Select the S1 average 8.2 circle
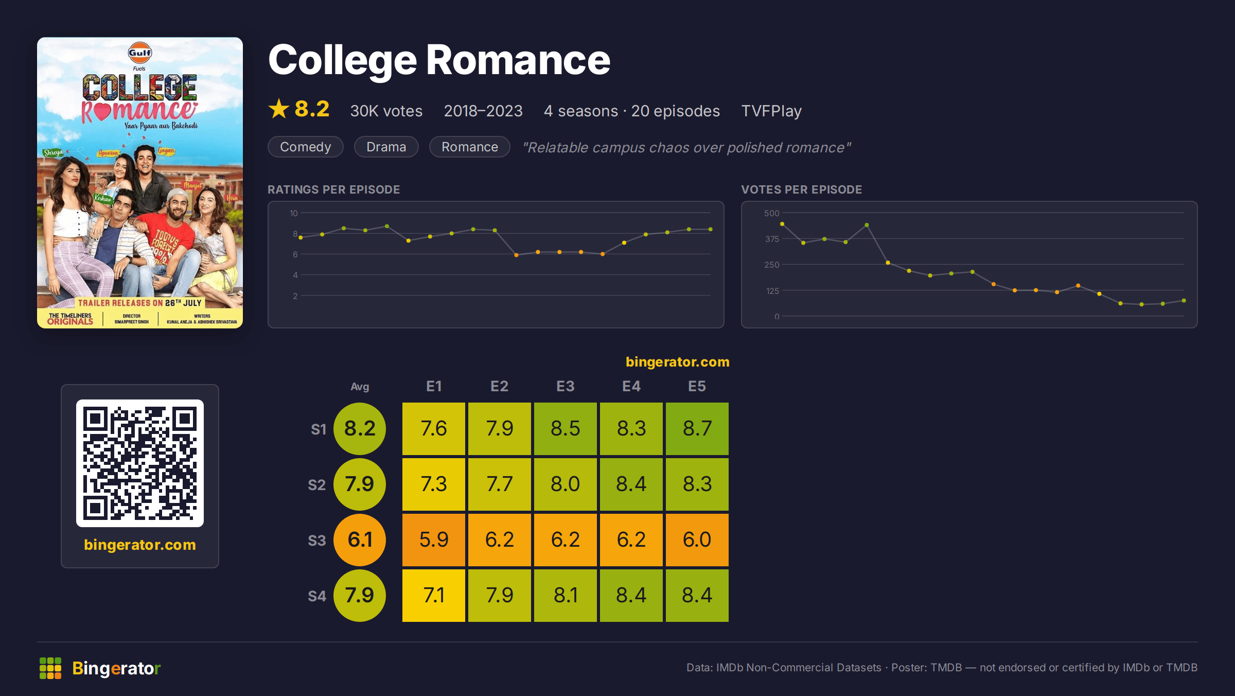 click(x=360, y=429)
